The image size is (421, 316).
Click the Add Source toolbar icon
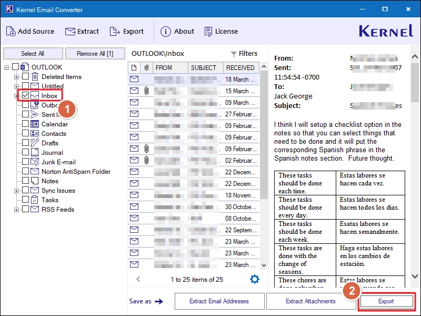click(x=11, y=31)
